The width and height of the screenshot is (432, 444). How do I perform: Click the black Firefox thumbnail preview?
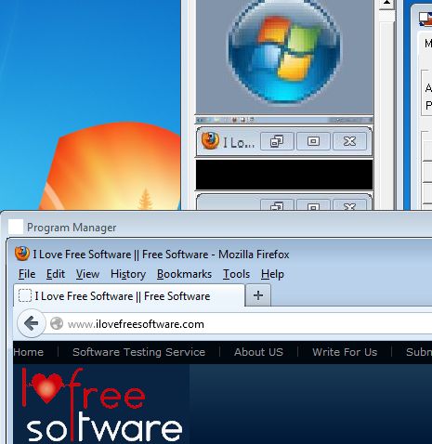tap(284, 175)
